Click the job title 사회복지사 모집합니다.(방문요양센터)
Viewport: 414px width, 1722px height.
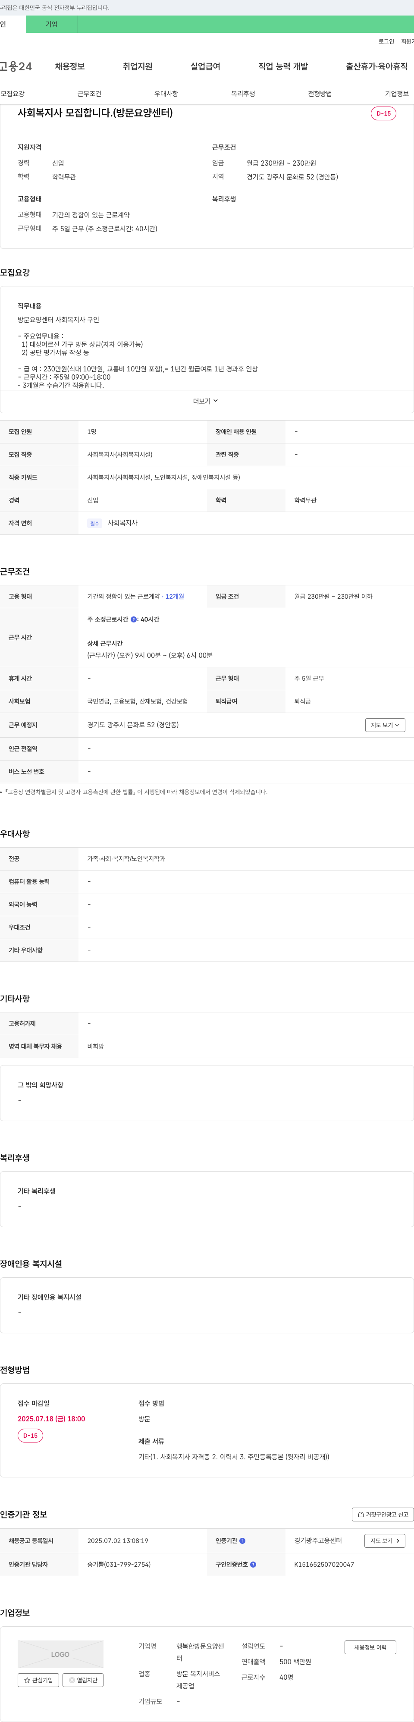[x=95, y=113]
